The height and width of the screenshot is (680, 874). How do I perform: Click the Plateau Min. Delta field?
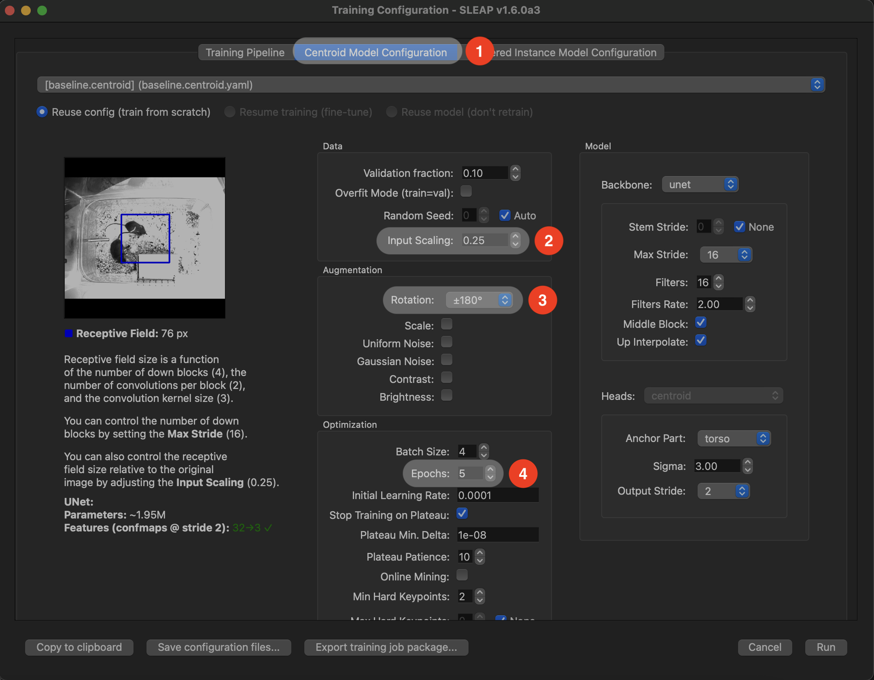click(498, 535)
